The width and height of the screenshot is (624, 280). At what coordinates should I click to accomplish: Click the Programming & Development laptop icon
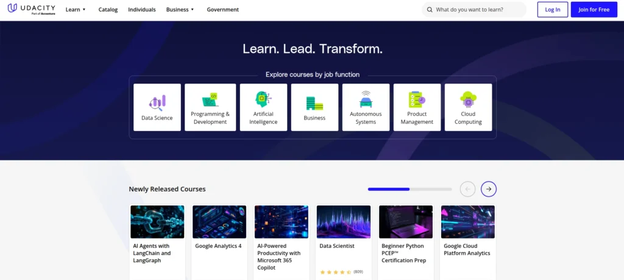click(x=210, y=99)
